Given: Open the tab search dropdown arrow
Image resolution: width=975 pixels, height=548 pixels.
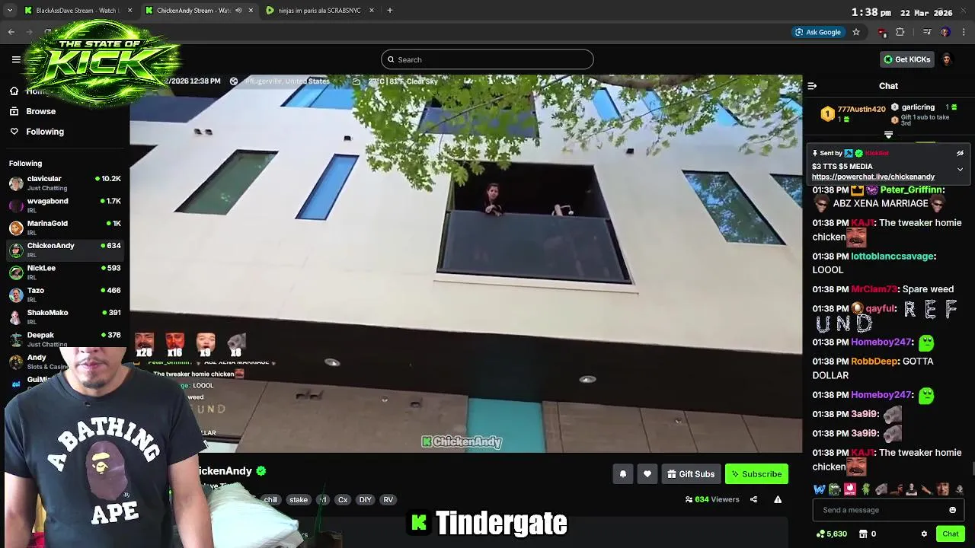Looking at the screenshot, I should [x=9, y=11].
